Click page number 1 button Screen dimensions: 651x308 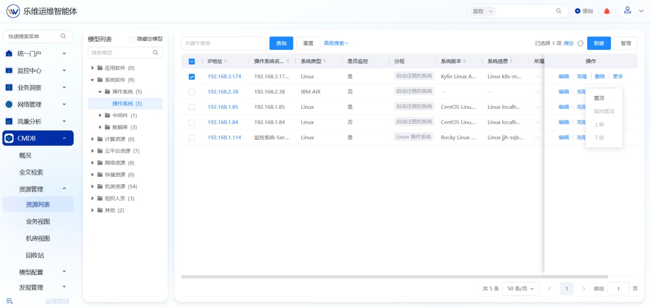pos(567,288)
